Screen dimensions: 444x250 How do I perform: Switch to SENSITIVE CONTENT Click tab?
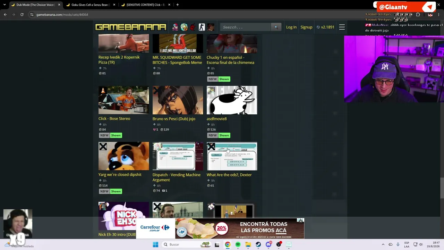145,5
